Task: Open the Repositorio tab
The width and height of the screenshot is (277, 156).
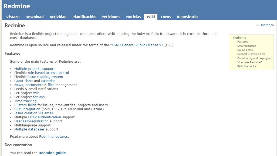Action: [187, 17]
